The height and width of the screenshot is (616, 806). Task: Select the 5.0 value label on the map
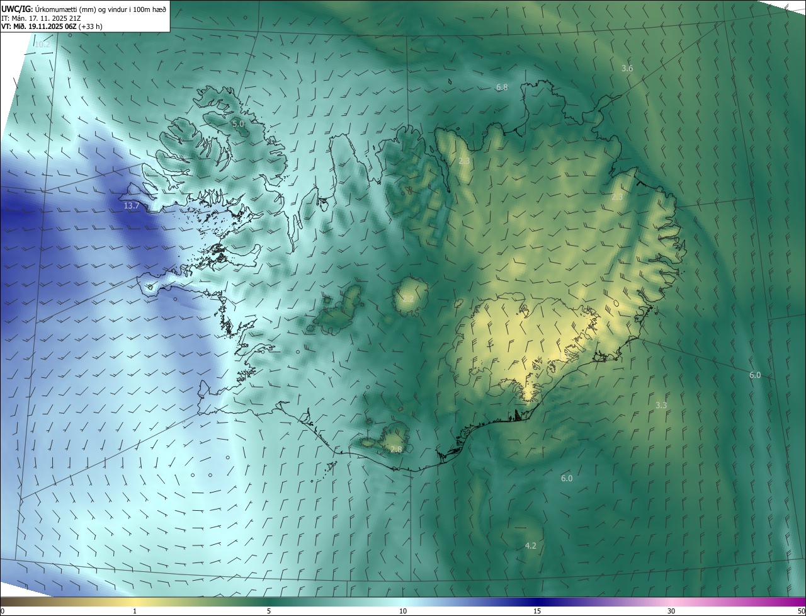point(238,124)
